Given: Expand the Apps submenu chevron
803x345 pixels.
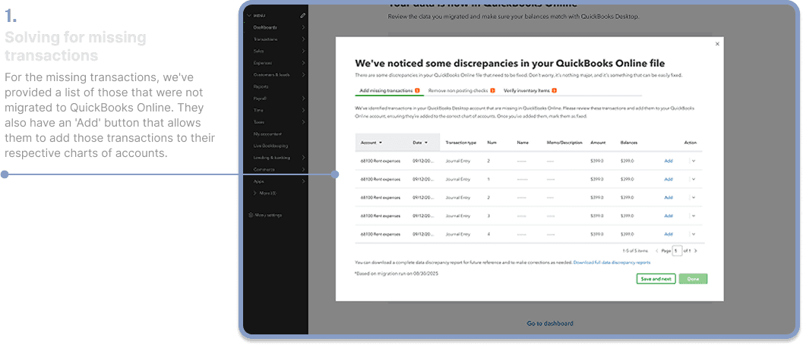Looking at the screenshot, I should pyautogui.click(x=303, y=181).
